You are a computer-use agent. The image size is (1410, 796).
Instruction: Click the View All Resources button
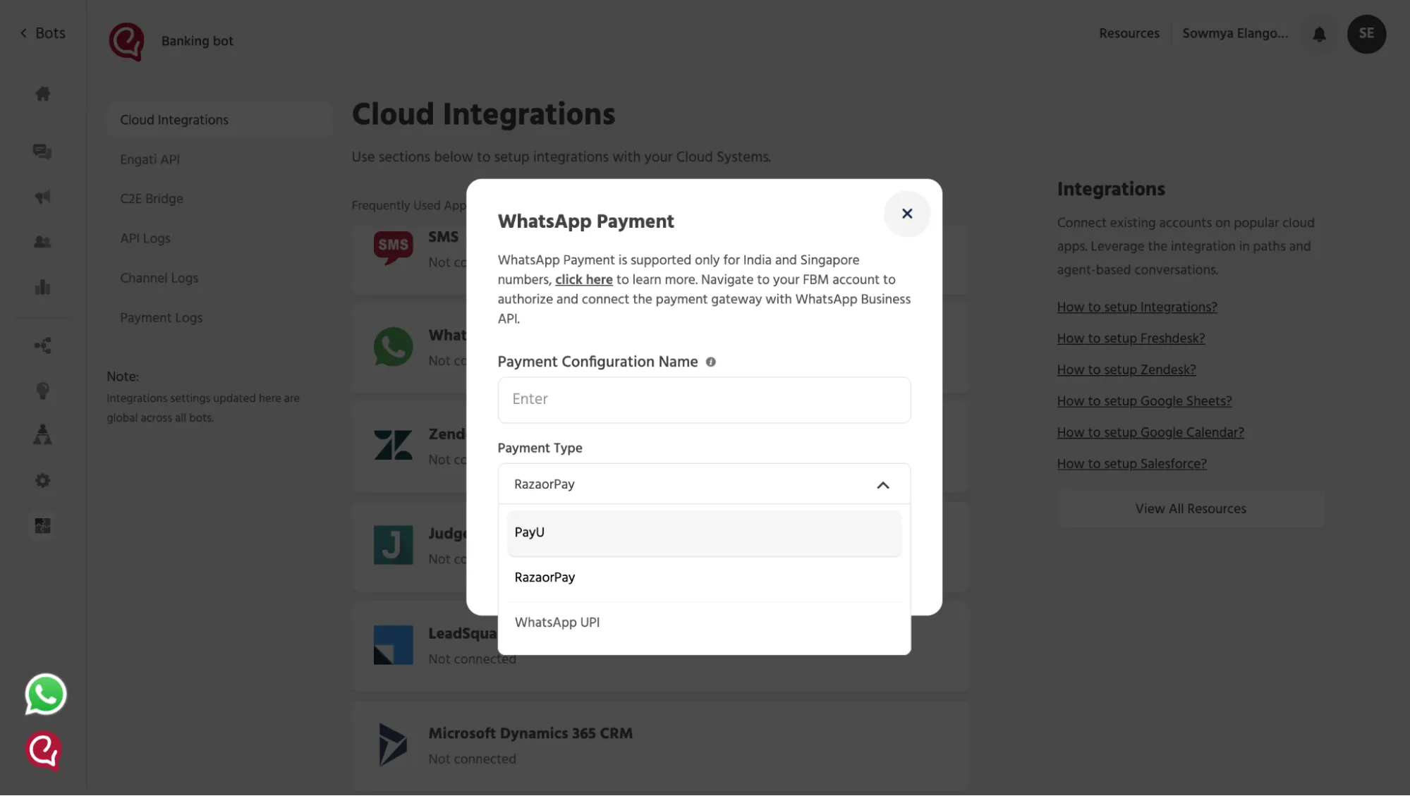point(1190,509)
